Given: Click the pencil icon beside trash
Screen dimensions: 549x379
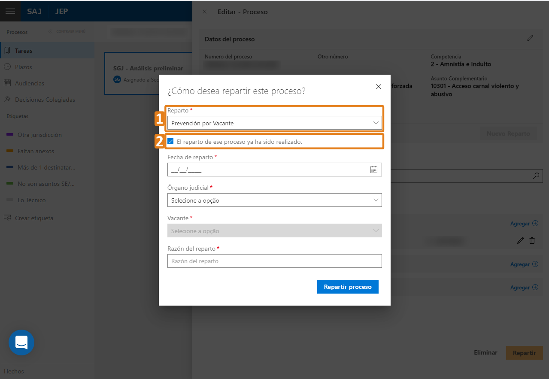Looking at the screenshot, I should coord(521,241).
